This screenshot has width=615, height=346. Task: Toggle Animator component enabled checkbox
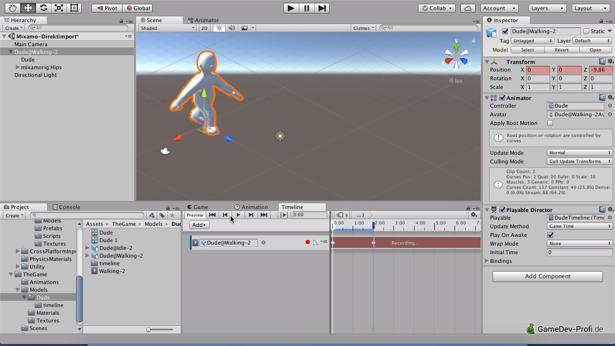pyautogui.click(x=502, y=98)
